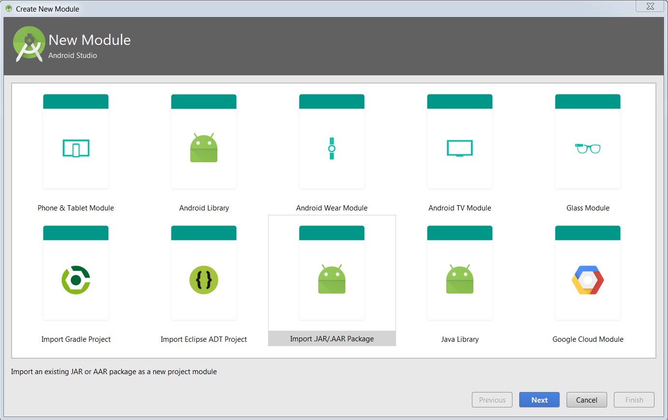Pick the Android Wear Module watch icon
The image size is (668, 420).
[x=332, y=148]
